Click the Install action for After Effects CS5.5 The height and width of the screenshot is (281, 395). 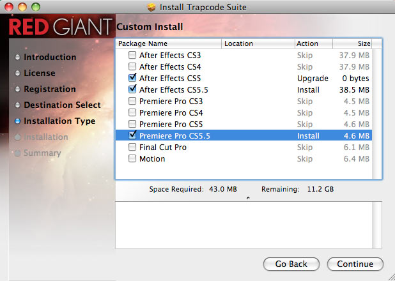pyautogui.click(x=308, y=90)
